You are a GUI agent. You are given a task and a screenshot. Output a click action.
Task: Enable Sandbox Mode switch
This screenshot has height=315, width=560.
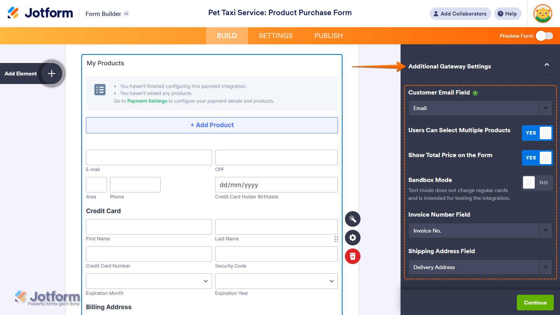coord(537,183)
